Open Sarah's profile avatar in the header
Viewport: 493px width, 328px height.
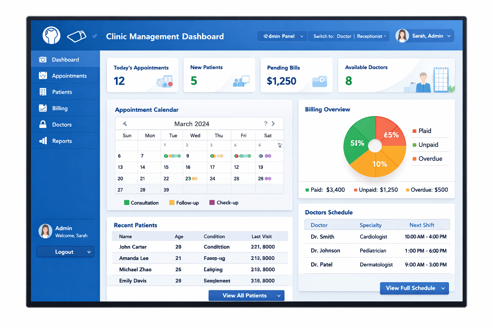[x=402, y=36]
